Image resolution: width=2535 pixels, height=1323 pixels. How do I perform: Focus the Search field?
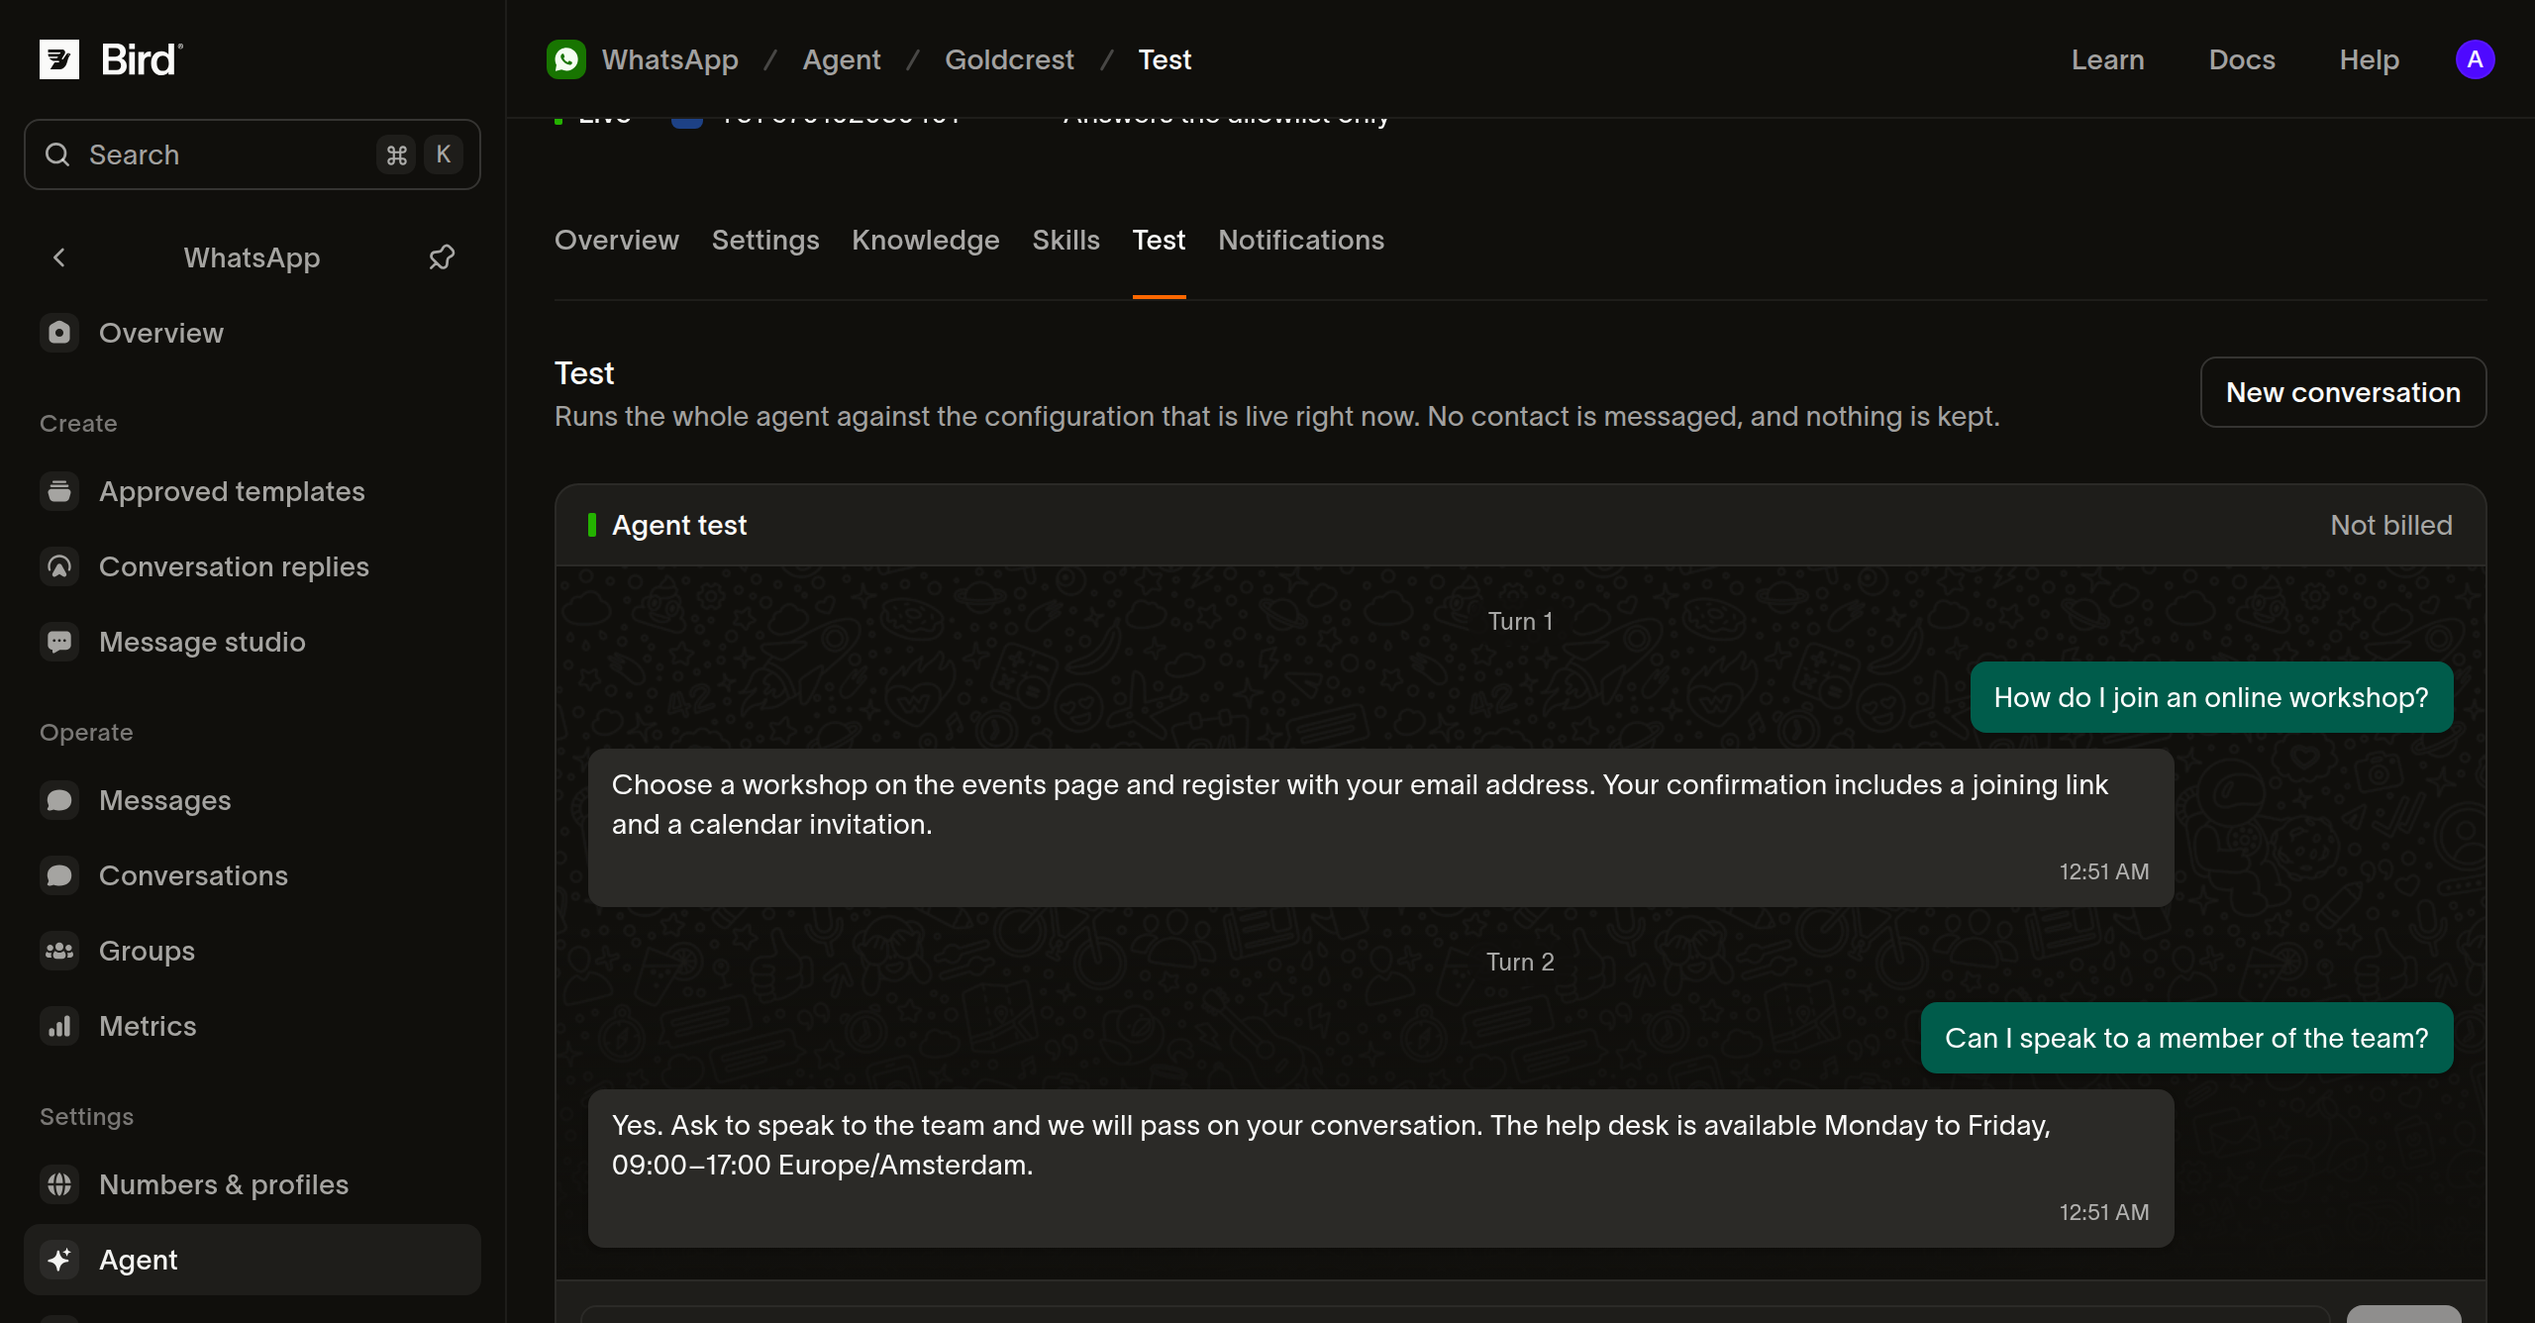253,154
